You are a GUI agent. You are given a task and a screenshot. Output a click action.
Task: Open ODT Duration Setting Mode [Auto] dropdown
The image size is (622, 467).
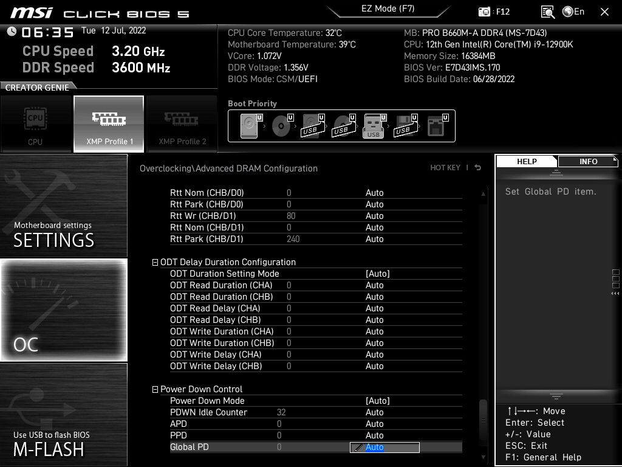pyautogui.click(x=378, y=274)
